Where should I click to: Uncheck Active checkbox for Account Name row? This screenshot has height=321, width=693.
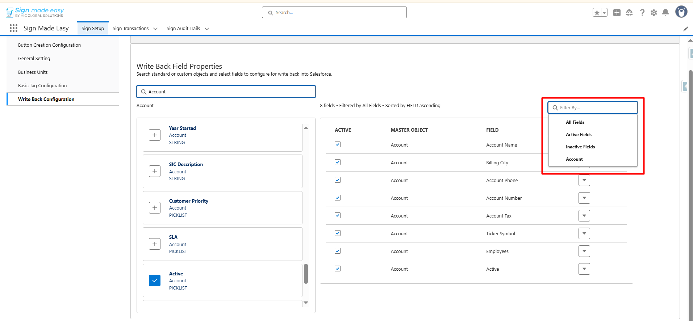coord(338,144)
